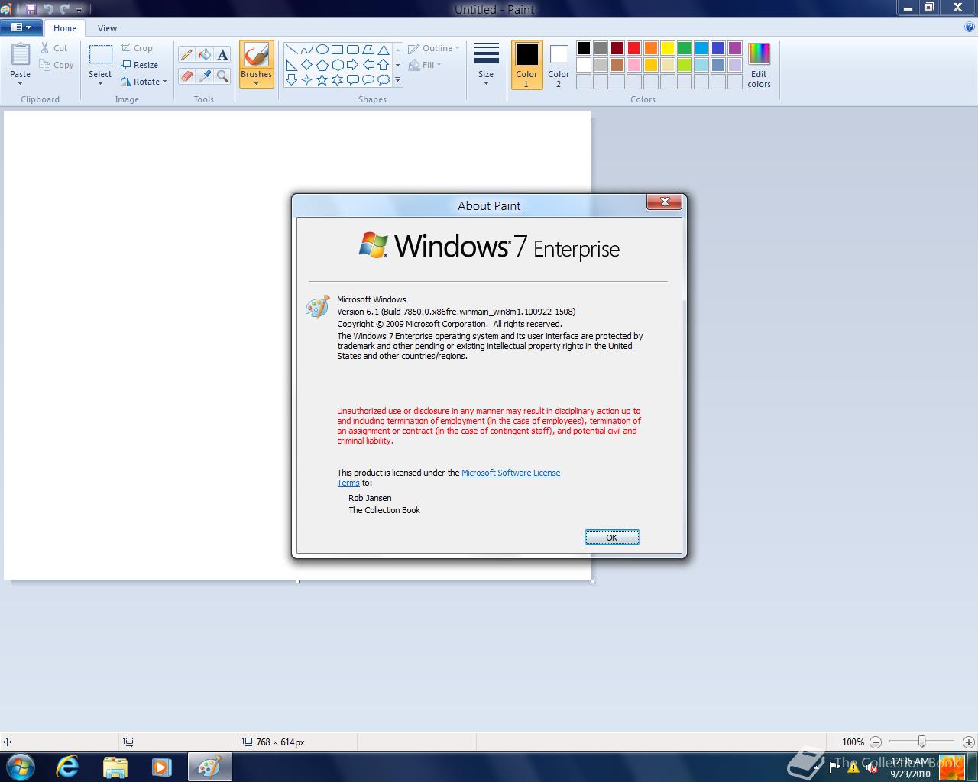Click the Copy button
The height and width of the screenshot is (782, 978).
point(57,65)
